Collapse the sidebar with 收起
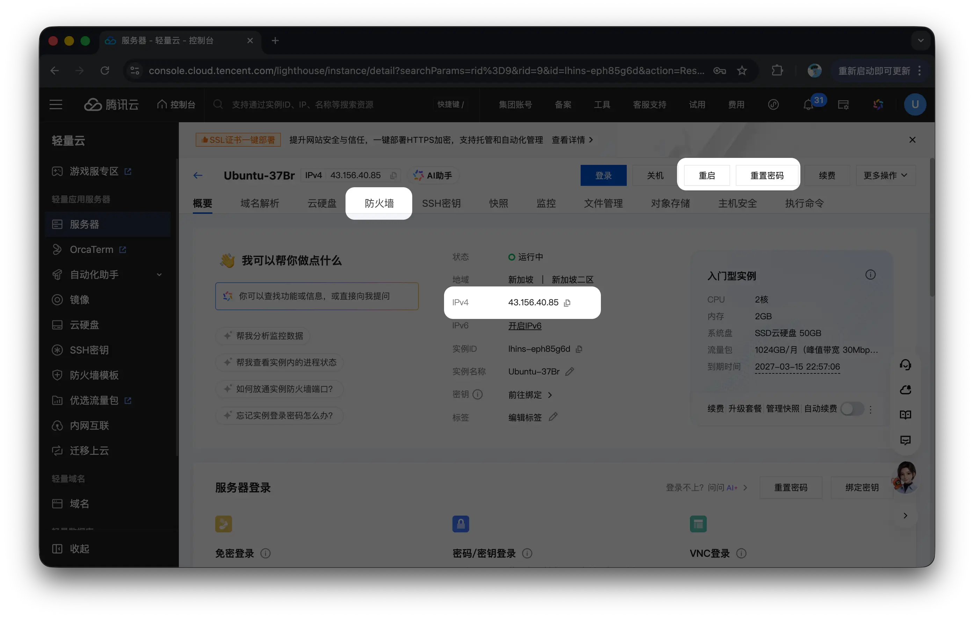Image resolution: width=974 pixels, height=619 pixels. [x=71, y=549]
